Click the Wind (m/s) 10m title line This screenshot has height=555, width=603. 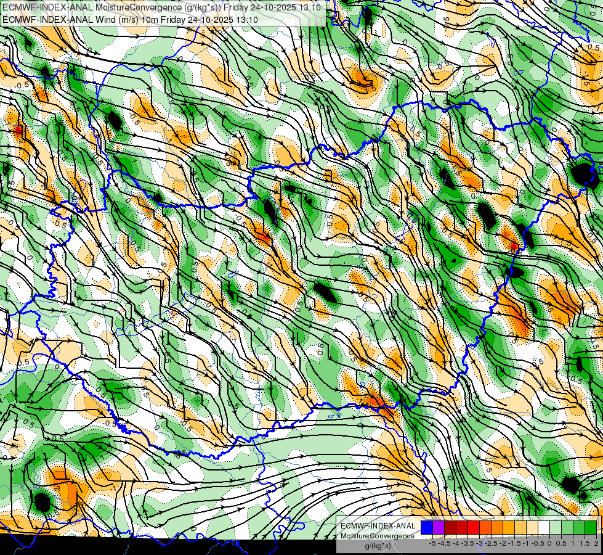tap(130, 20)
